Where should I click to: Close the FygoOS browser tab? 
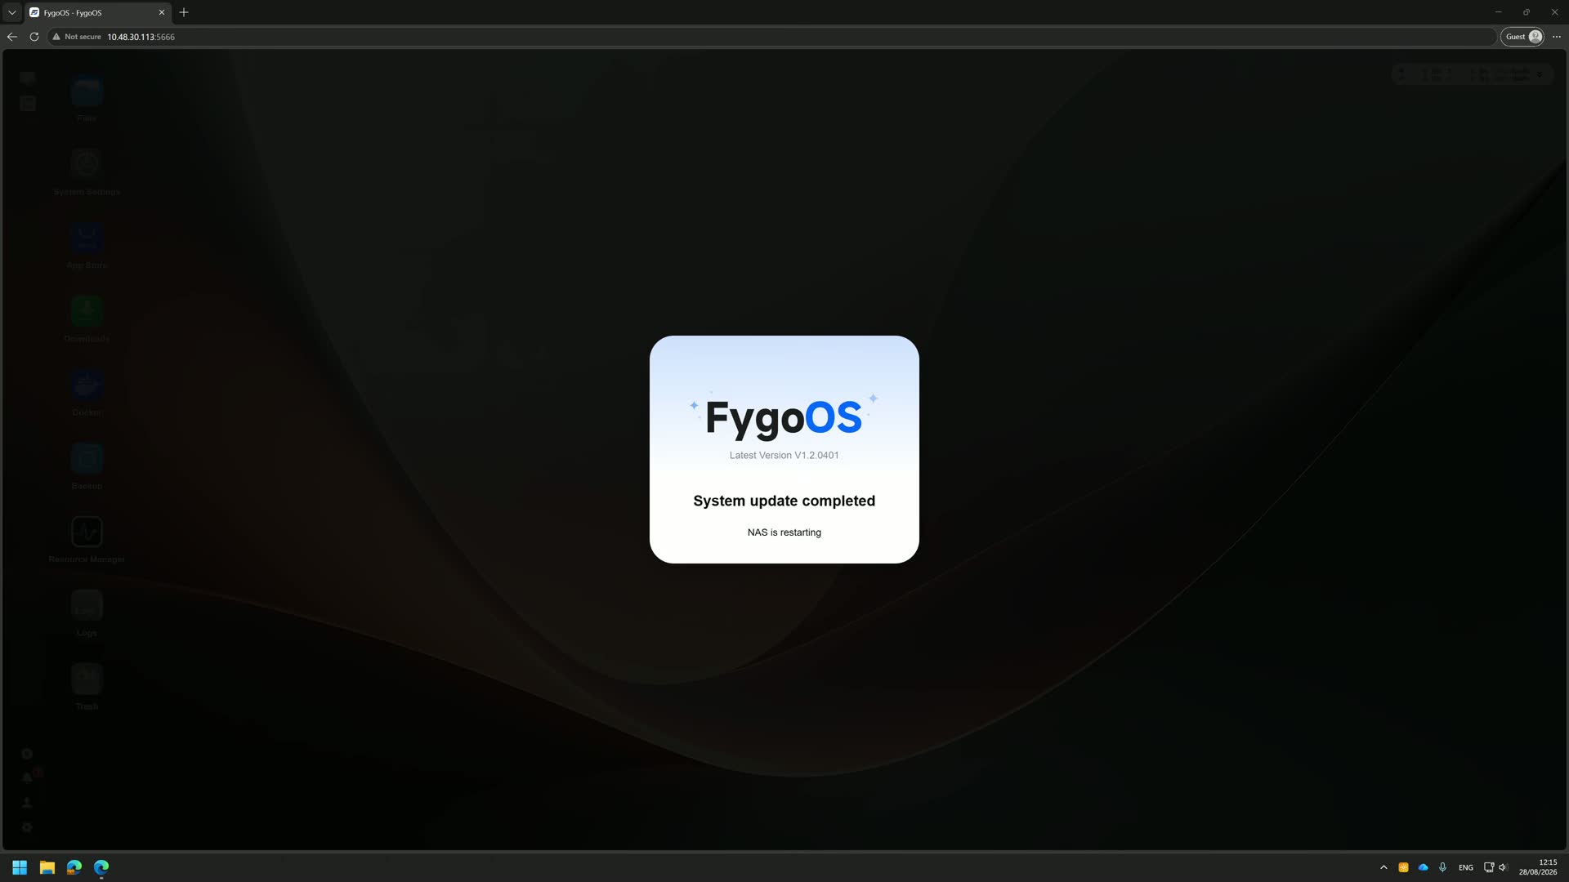(161, 12)
